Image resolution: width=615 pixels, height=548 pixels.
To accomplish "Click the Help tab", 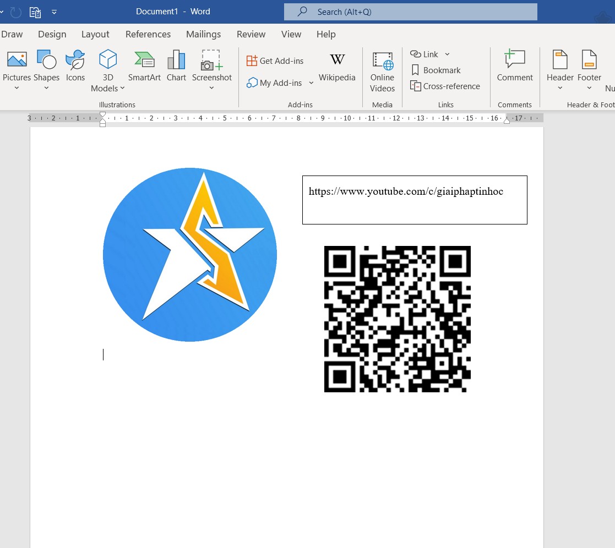I will tap(326, 34).
